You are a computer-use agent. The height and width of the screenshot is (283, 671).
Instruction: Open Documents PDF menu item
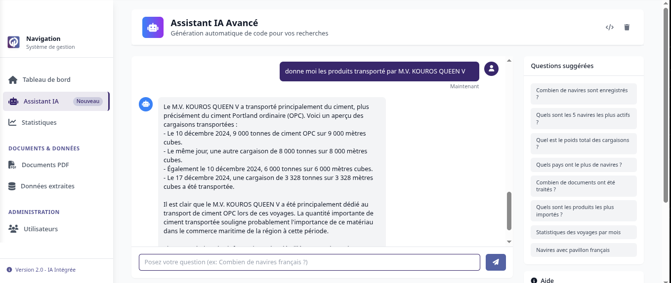pos(56,165)
